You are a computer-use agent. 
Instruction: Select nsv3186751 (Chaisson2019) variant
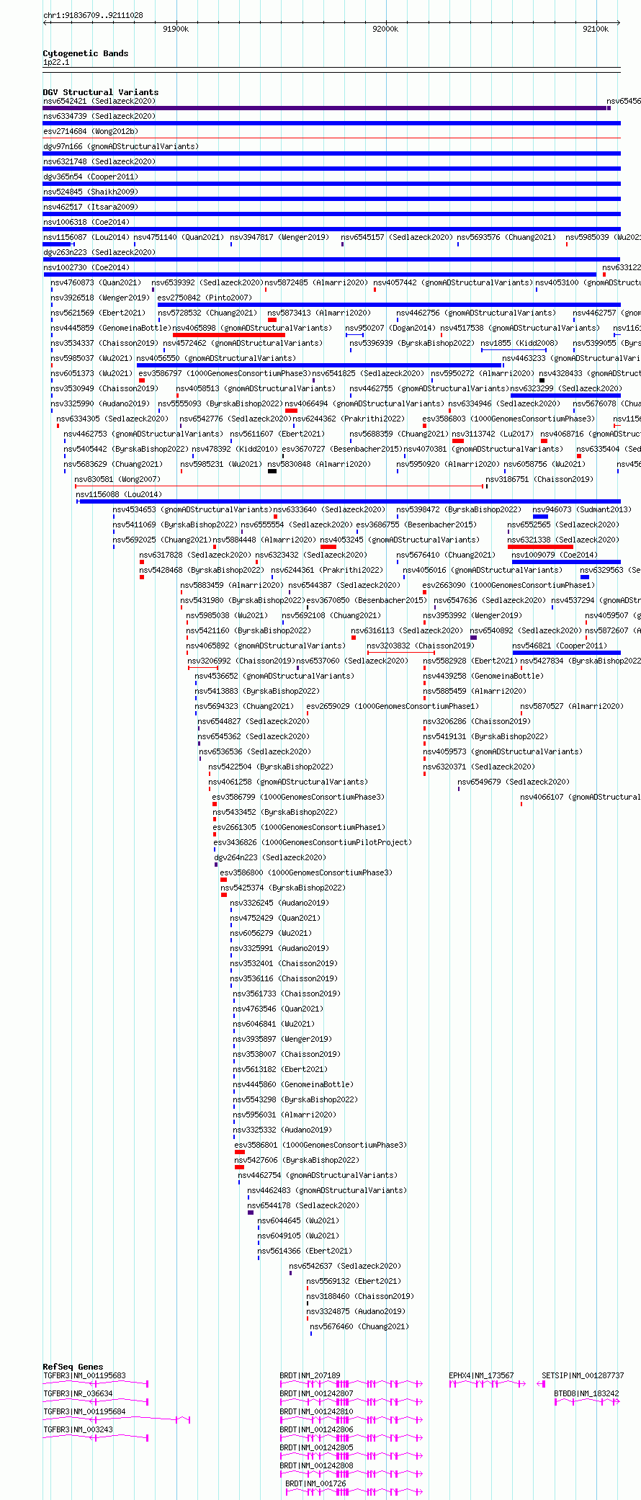(487, 486)
